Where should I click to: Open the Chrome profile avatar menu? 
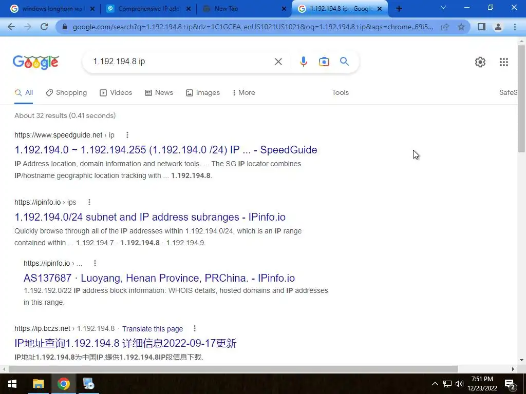(498, 27)
